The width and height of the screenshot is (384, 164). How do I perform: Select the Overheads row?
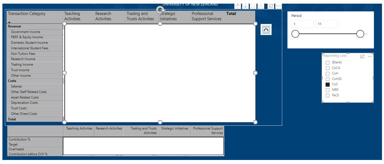coord(35,149)
